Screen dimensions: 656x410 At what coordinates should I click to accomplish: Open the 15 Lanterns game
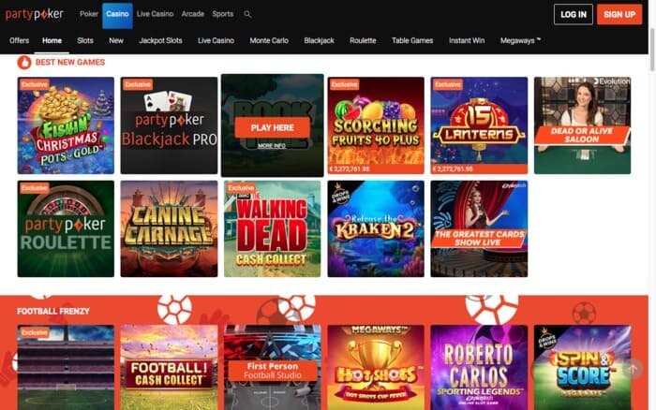click(479, 125)
